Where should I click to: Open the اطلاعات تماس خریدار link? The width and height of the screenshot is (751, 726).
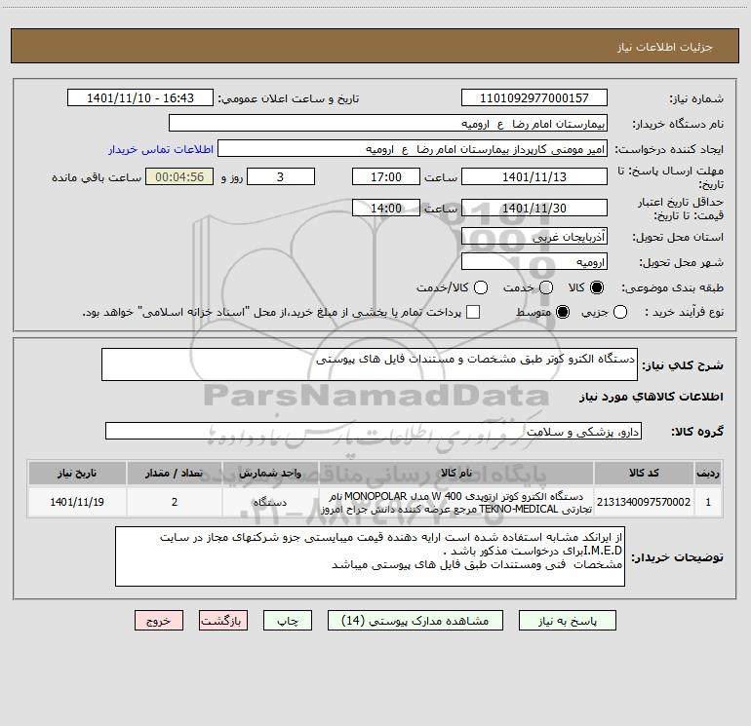(161, 149)
